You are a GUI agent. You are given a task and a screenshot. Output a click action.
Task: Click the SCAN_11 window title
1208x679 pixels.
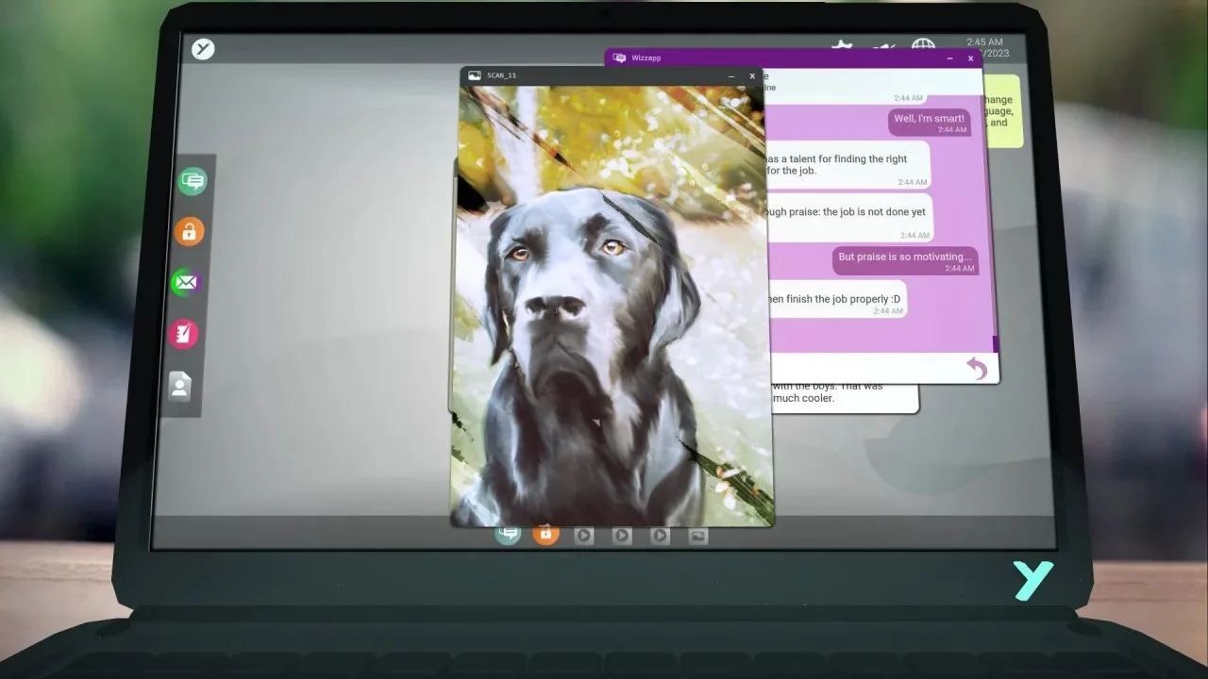(x=501, y=75)
